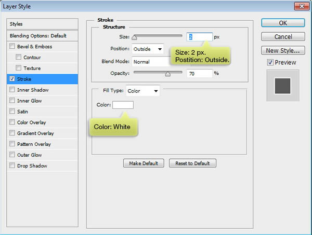The width and height of the screenshot is (312, 235).
Task: Close the Layer Style dialog window
Action: point(300,6)
